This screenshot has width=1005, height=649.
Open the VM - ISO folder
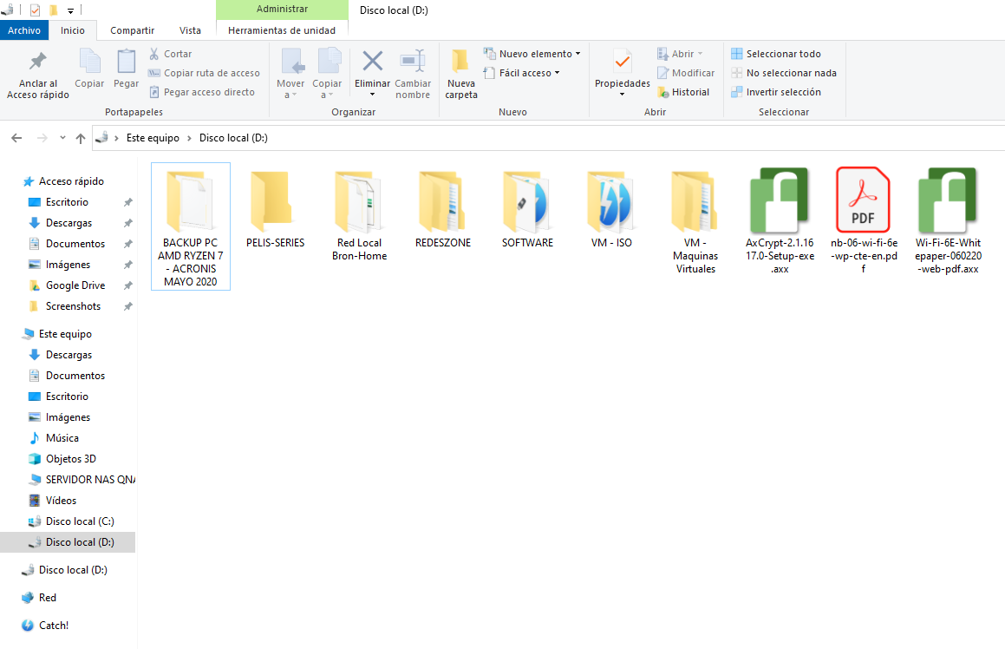pos(611,208)
